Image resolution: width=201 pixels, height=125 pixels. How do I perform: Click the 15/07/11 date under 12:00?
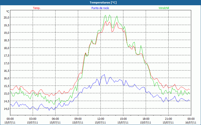(x=100, y=122)
